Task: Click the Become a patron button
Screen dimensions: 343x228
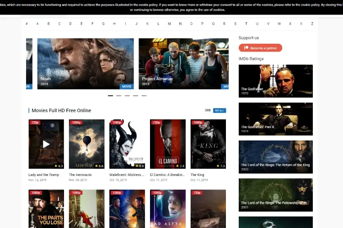Action: (260, 48)
